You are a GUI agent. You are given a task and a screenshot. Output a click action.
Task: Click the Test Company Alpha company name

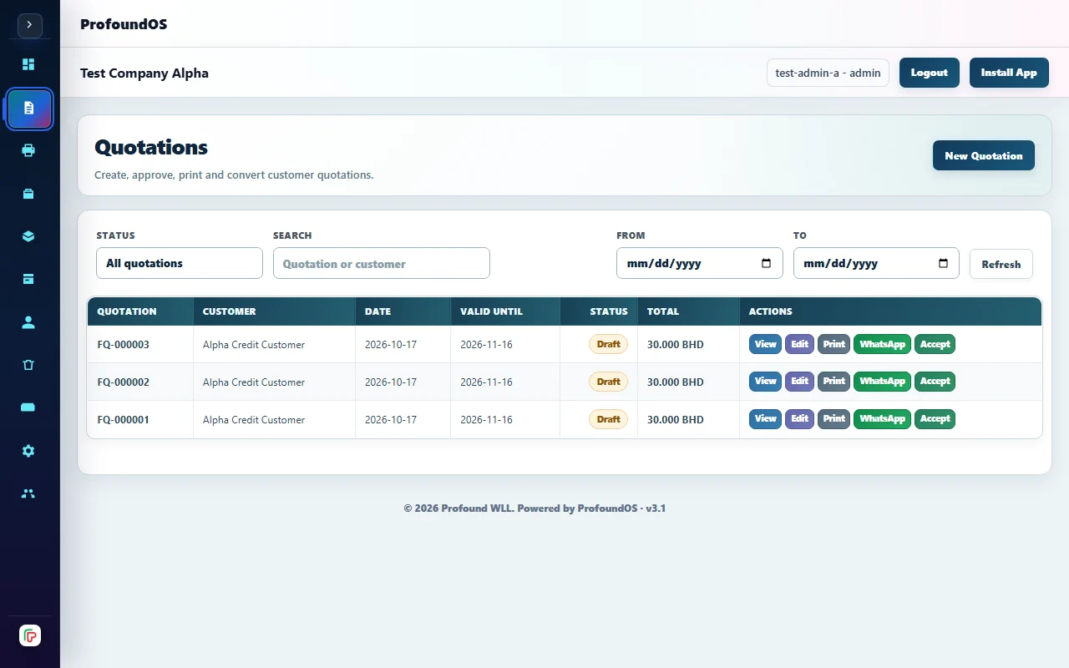pyautogui.click(x=144, y=73)
